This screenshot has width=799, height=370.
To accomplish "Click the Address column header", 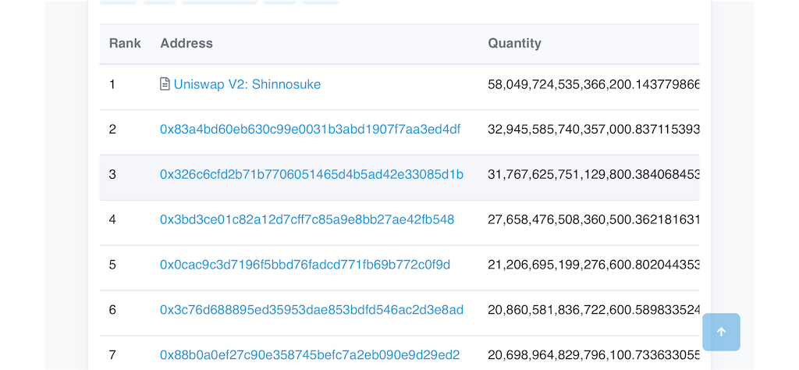I will pyautogui.click(x=186, y=43).
